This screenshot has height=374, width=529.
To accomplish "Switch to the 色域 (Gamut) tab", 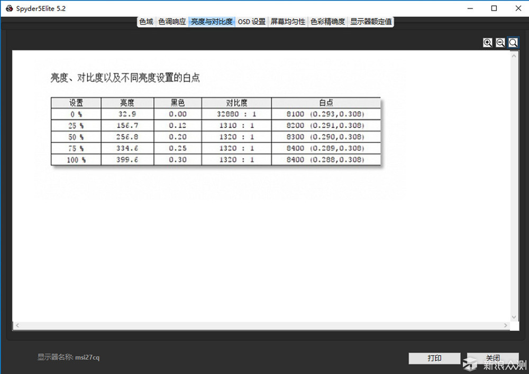I will click(146, 22).
